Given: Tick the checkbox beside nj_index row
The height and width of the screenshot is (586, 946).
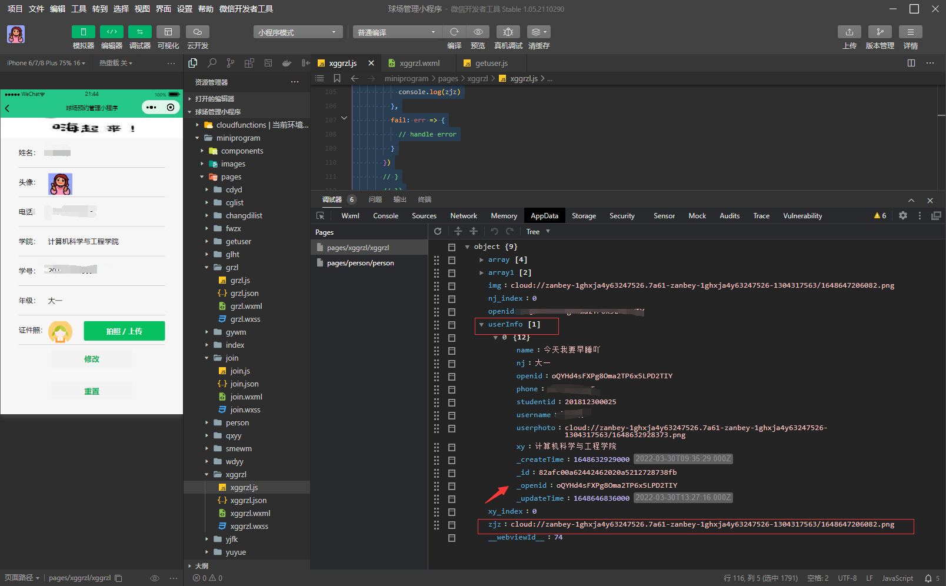Looking at the screenshot, I should (452, 299).
